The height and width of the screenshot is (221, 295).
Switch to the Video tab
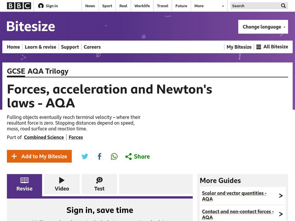pos(62,184)
